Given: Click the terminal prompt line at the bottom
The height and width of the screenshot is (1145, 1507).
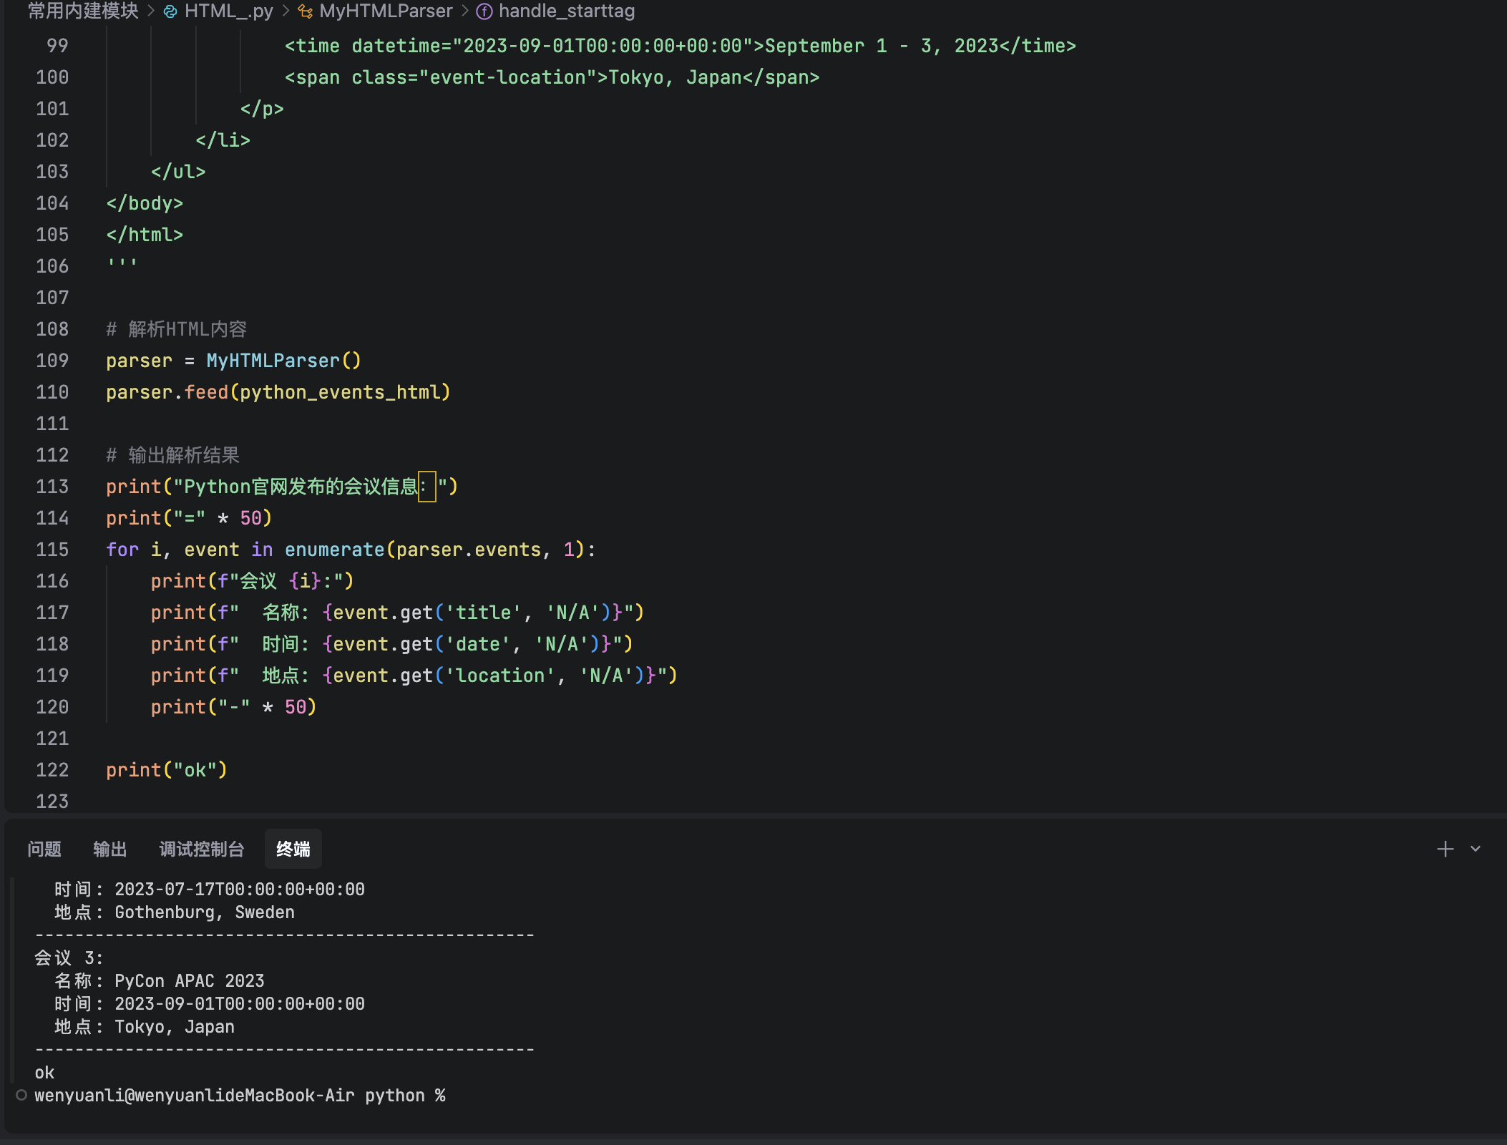Looking at the screenshot, I should click(x=240, y=1095).
